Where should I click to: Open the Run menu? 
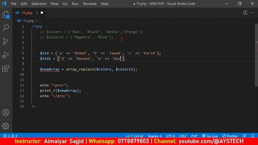click(x=75, y=4)
